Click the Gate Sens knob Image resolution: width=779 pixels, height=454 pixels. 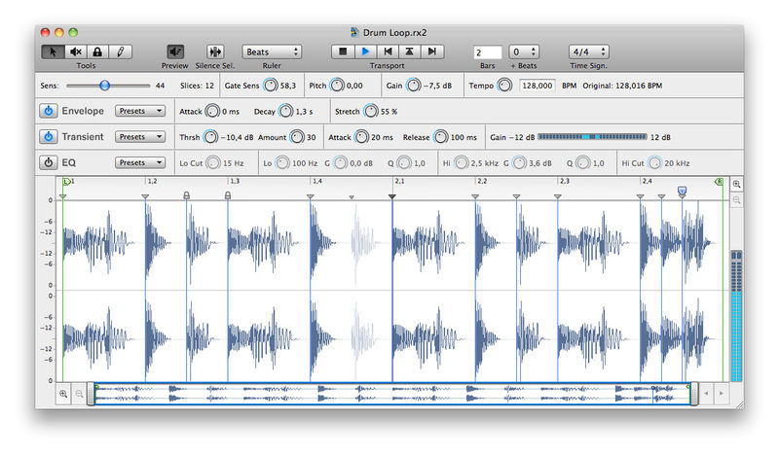point(271,86)
